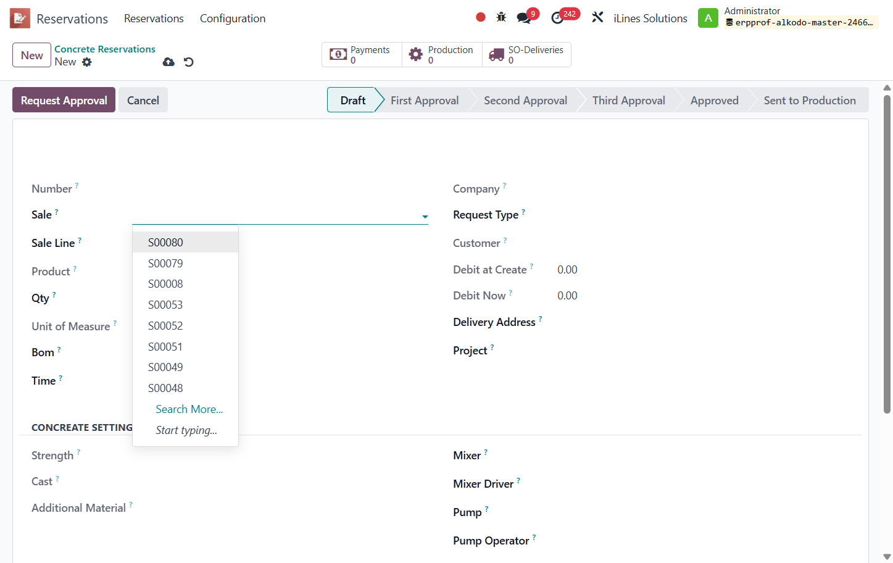Select the Approved status stage
Screen dimensions: 893x563
(714, 100)
